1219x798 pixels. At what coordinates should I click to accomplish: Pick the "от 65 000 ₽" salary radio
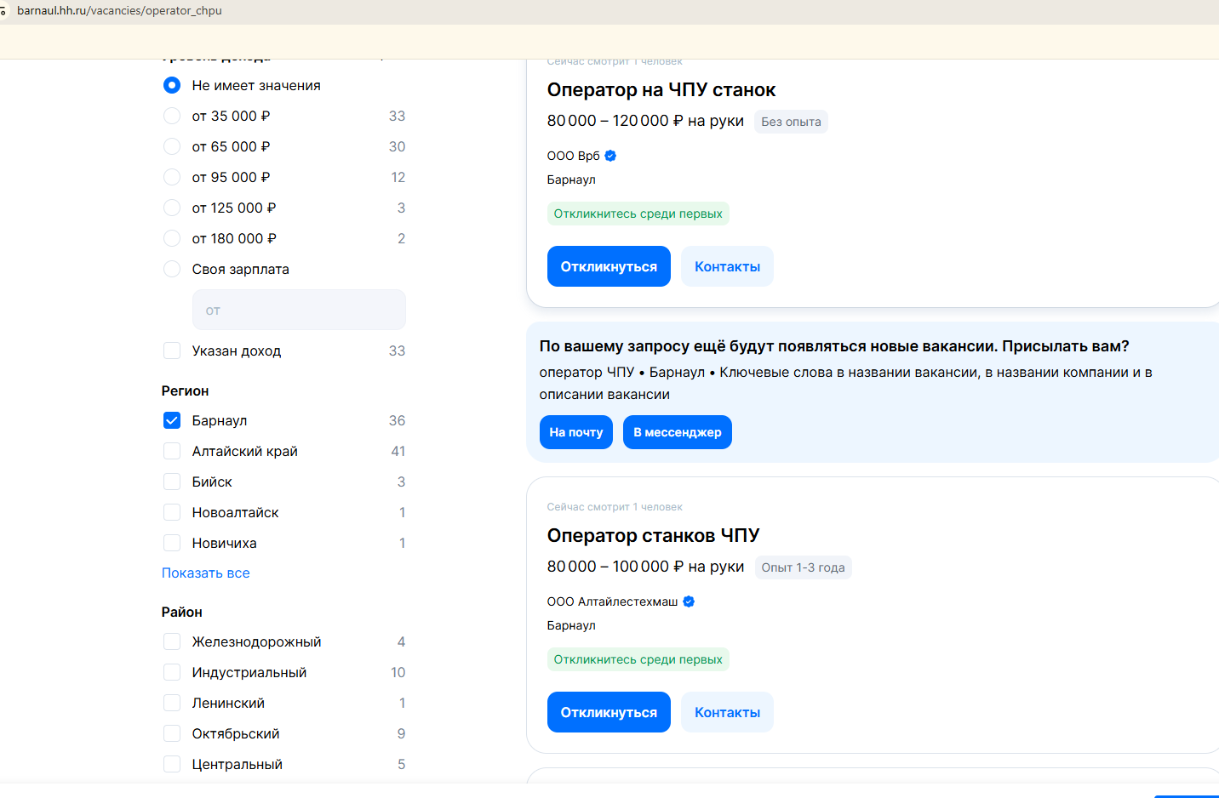[x=172, y=146]
